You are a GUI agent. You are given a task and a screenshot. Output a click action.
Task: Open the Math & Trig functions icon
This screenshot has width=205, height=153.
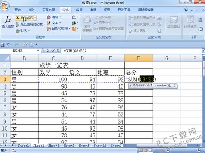pyautogui.click(x=75, y=23)
